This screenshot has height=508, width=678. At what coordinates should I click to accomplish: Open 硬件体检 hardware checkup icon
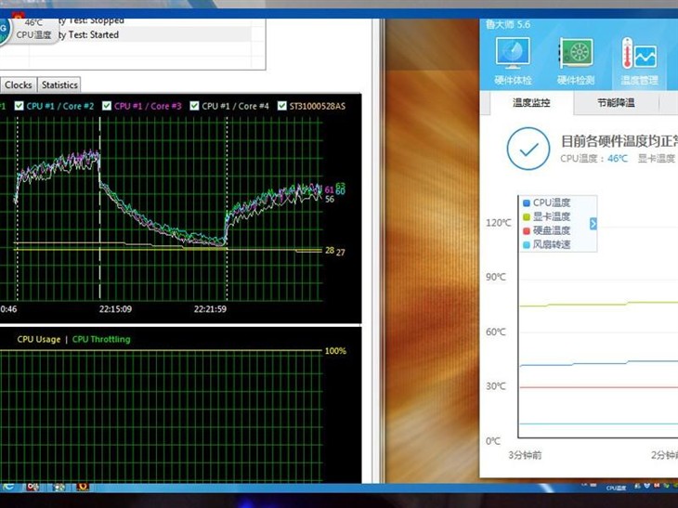click(513, 61)
